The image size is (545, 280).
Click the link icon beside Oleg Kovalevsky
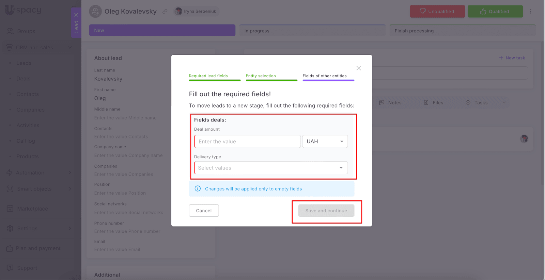tap(165, 11)
